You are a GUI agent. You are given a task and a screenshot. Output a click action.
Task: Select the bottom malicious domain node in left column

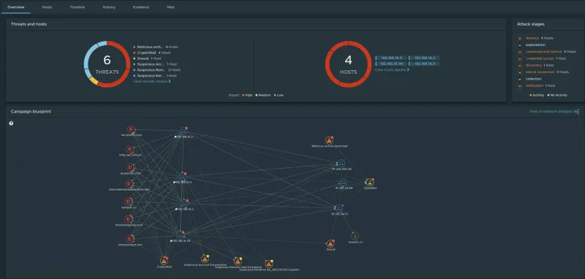coord(130,239)
